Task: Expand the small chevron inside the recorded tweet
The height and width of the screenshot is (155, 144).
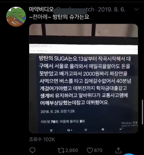Action: [x=121, y=129]
